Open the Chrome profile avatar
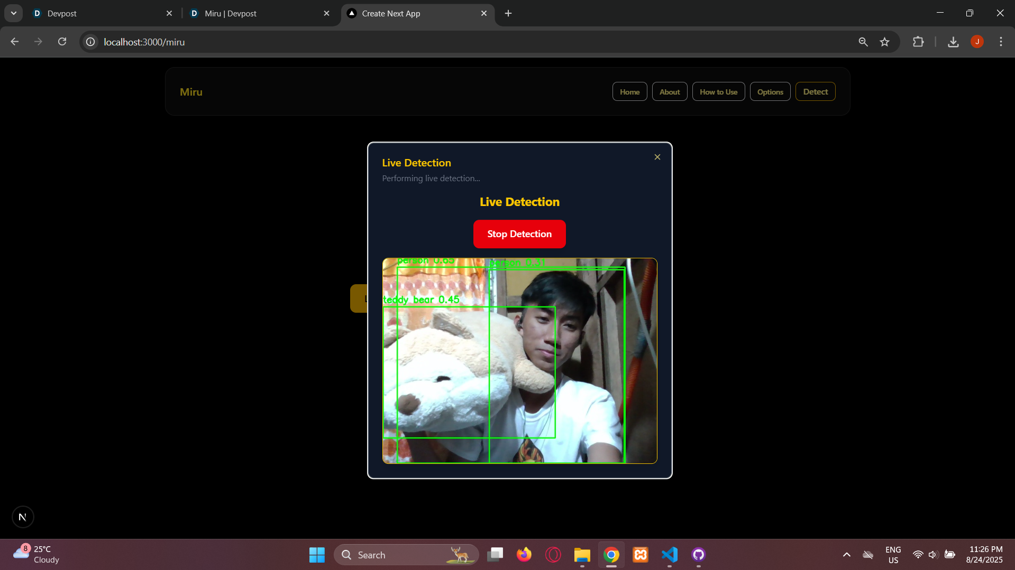This screenshot has height=570, width=1015. (x=977, y=42)
